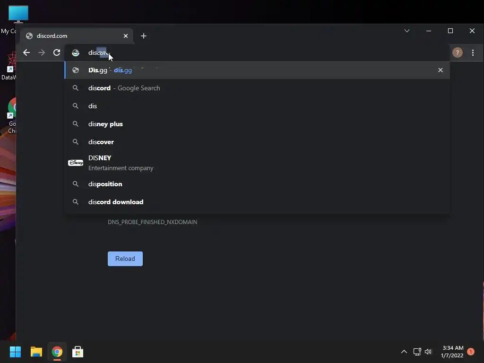Click the forward navigation arrow

(x=42, y=53)
